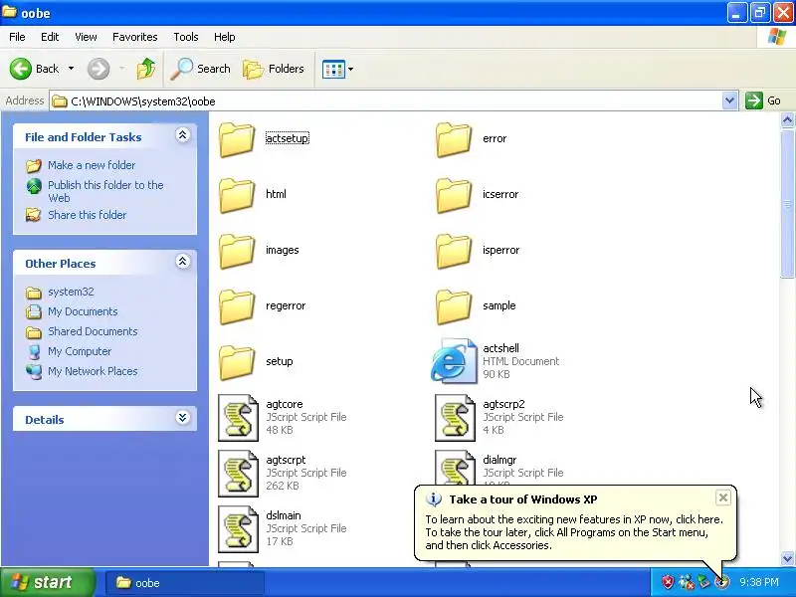The height and width of the screenshot is (597, 796).
Task: Click the Windows Start button
Action: pyautogui.click(x=47, y=582)
